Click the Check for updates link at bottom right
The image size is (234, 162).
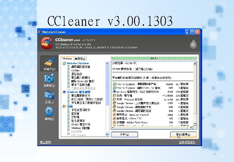pos(187,142)
